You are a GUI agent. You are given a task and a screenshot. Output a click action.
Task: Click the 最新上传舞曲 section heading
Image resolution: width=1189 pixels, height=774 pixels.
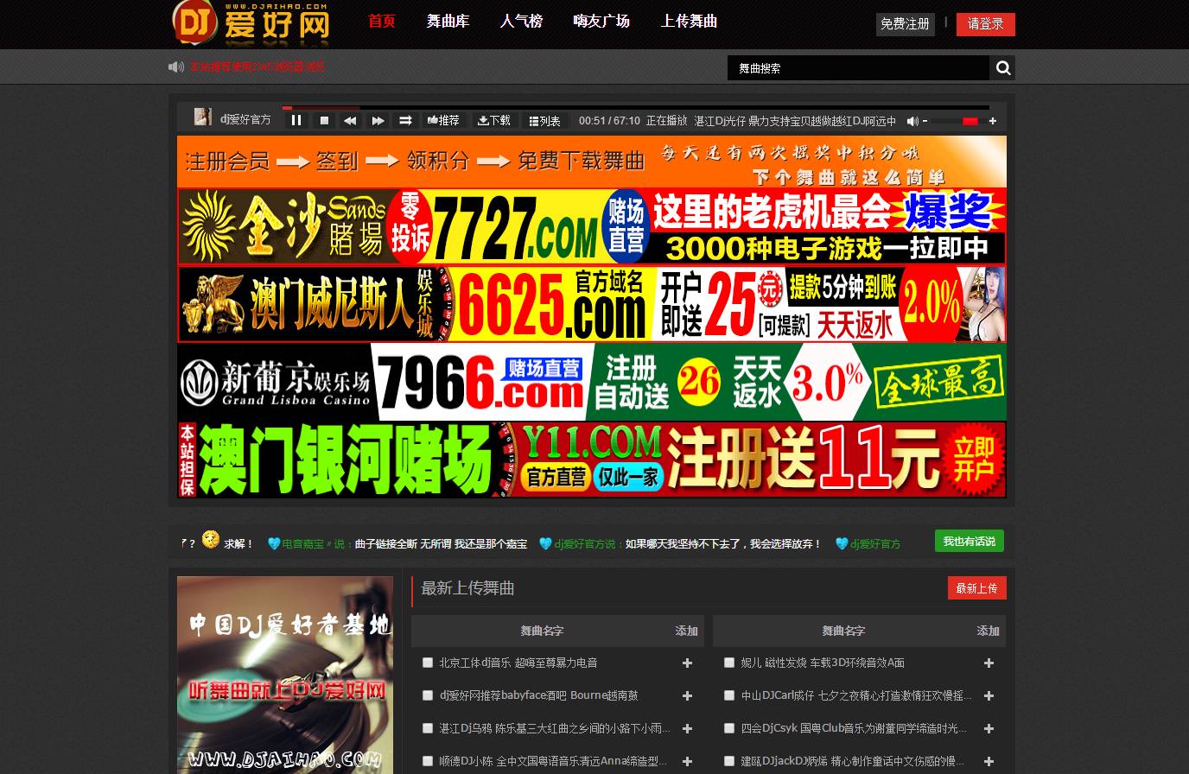tap(467, 588)
